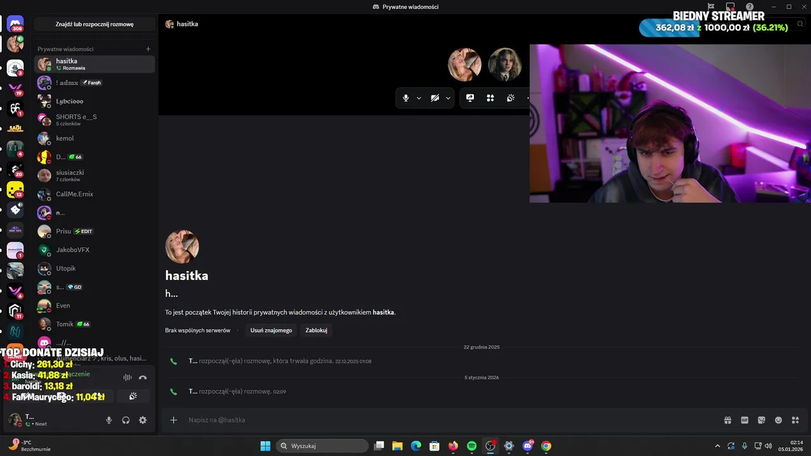Open the emoji picker

pyautogui.click(x=779, y=420)
